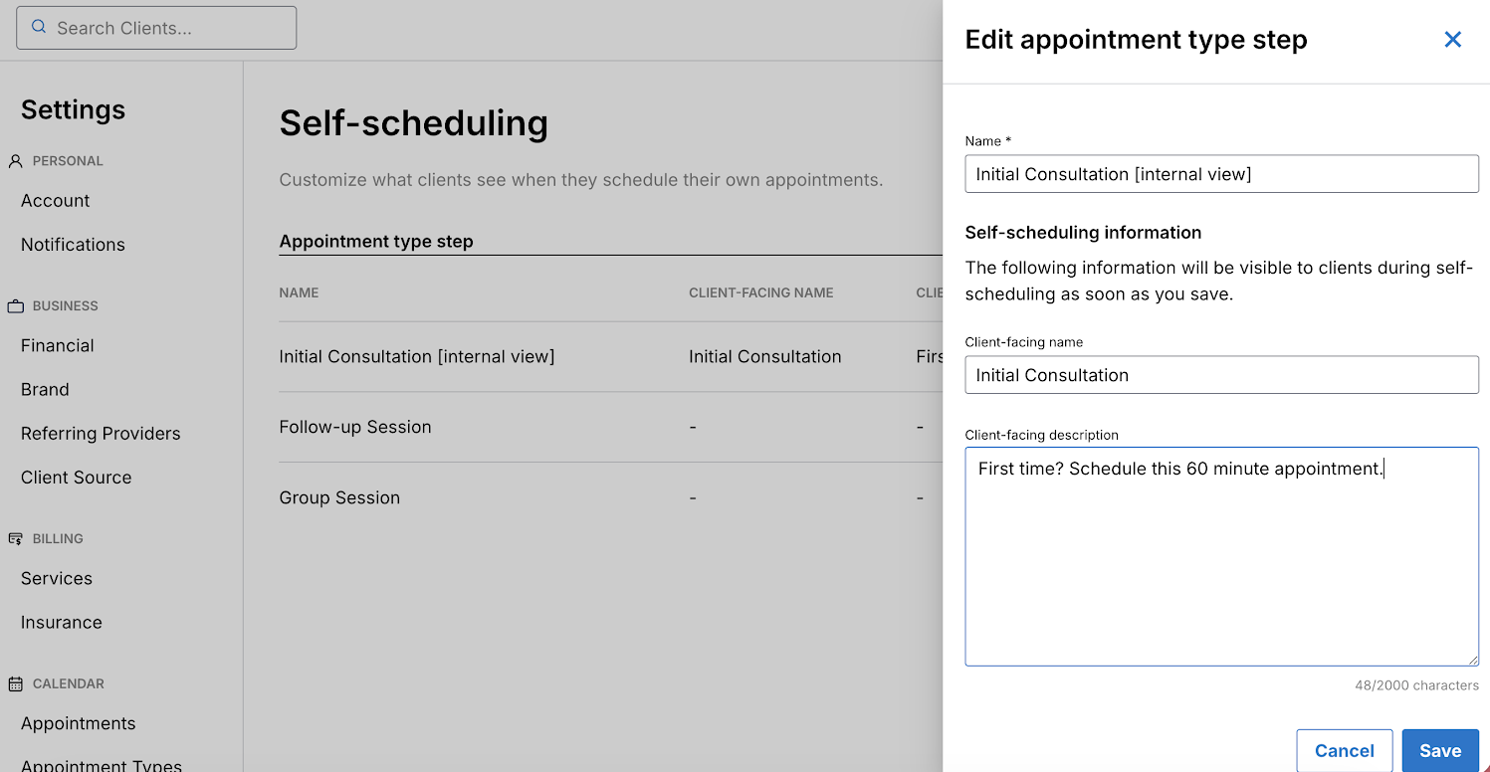Save the appointment type step
1490x772 pixels.
(x=1440, y=750)
